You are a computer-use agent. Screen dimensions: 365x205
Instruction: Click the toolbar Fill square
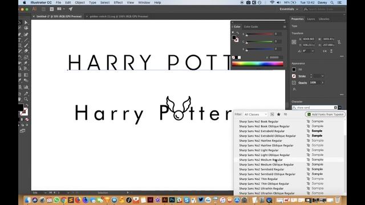tap(21, 108)
